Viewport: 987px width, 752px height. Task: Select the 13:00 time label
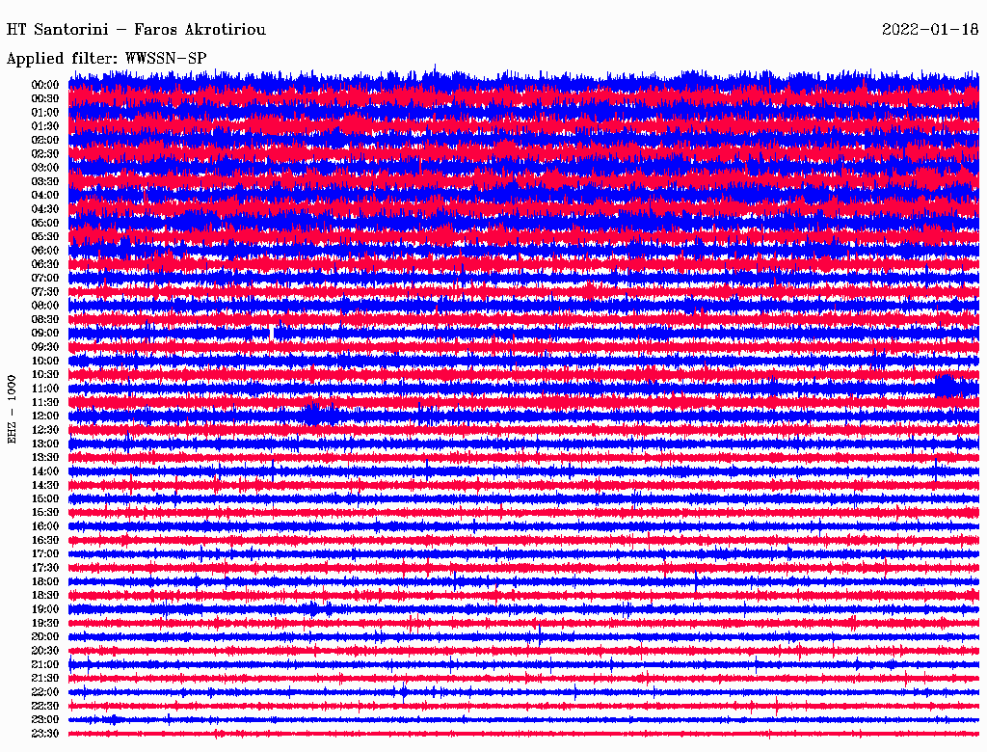[x=45, y=444]
